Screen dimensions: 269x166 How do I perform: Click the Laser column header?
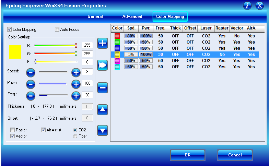206,28
